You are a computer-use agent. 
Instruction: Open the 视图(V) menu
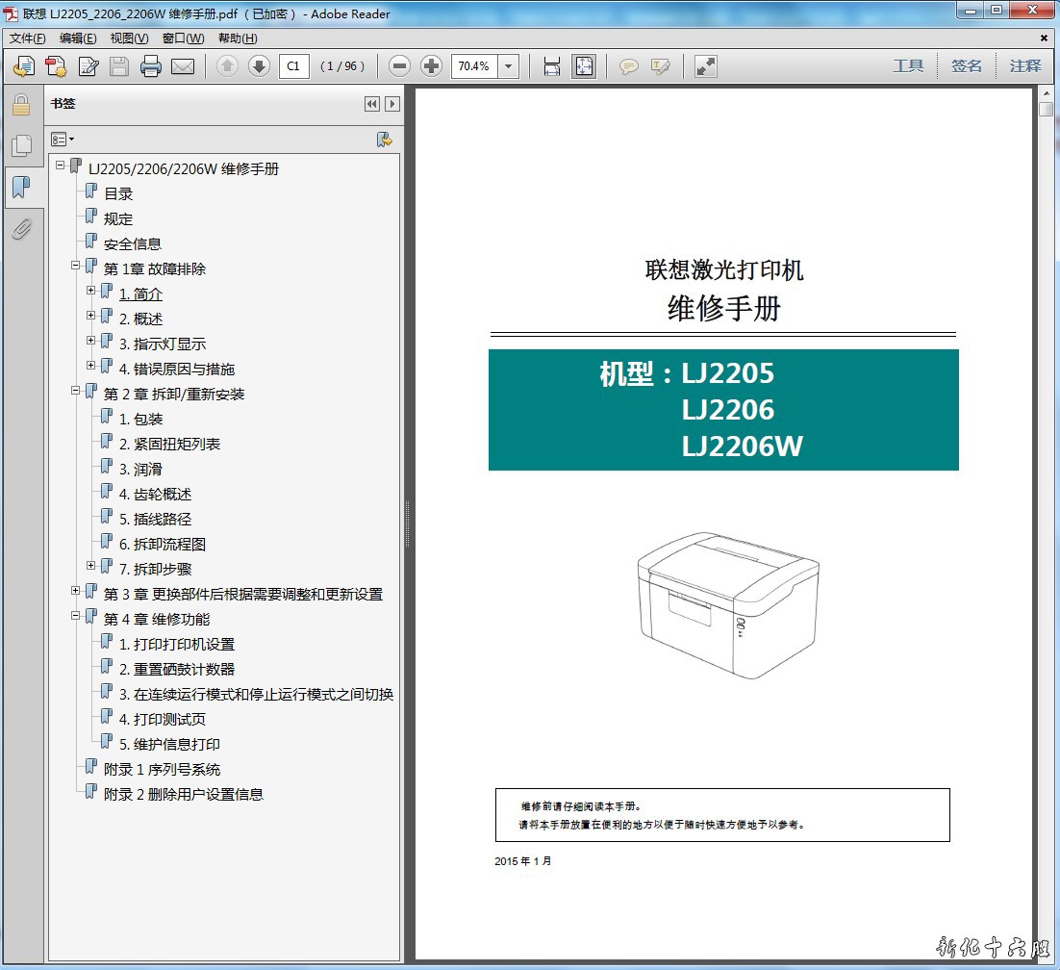129,38
